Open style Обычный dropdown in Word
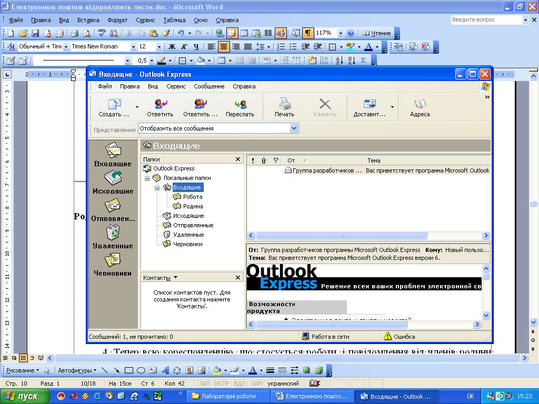The image size is (539, 404). pos(66,47)
